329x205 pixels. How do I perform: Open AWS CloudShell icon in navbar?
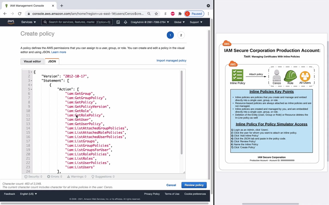tap(118, 22)
